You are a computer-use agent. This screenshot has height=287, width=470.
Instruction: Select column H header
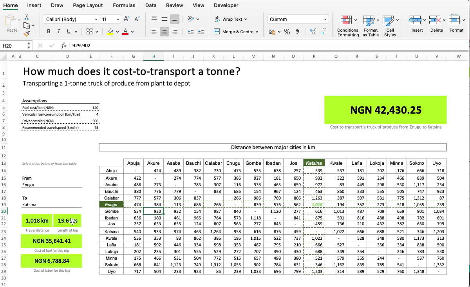pyautogui.click(x=154, y=56)
